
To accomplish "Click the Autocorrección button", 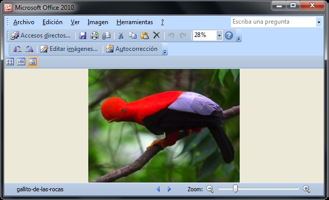I will pos(131,49).
